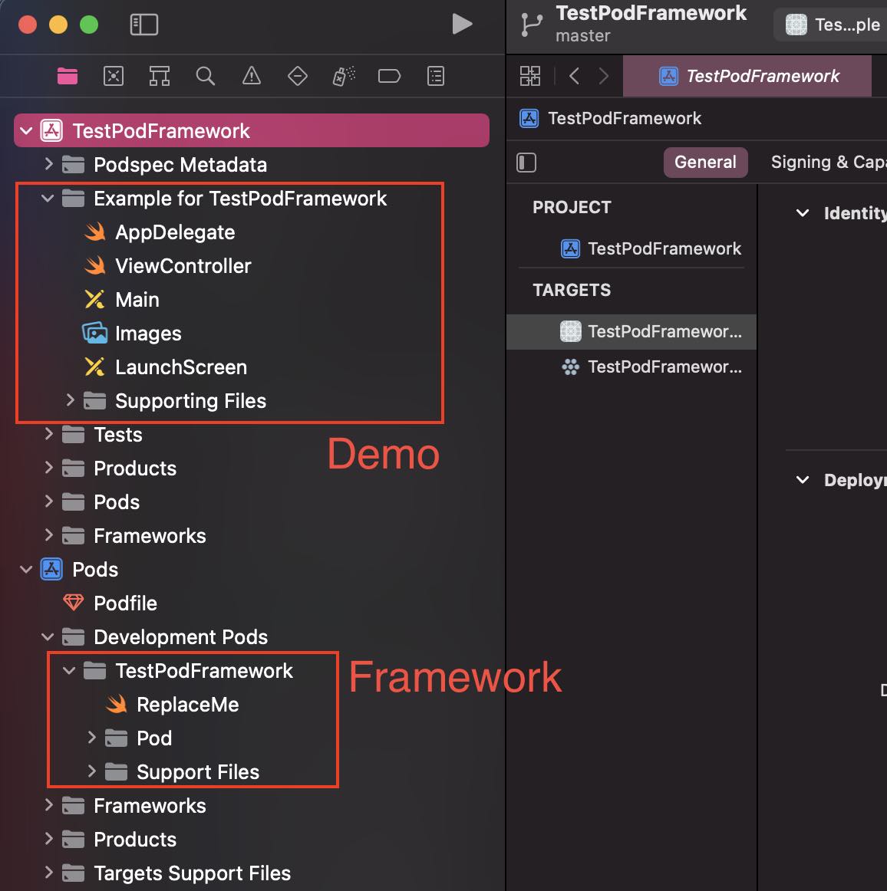Show the Issue navigator warning icon
The width and height of the screenshot is (887, 891).
click(x=251, y=76)
